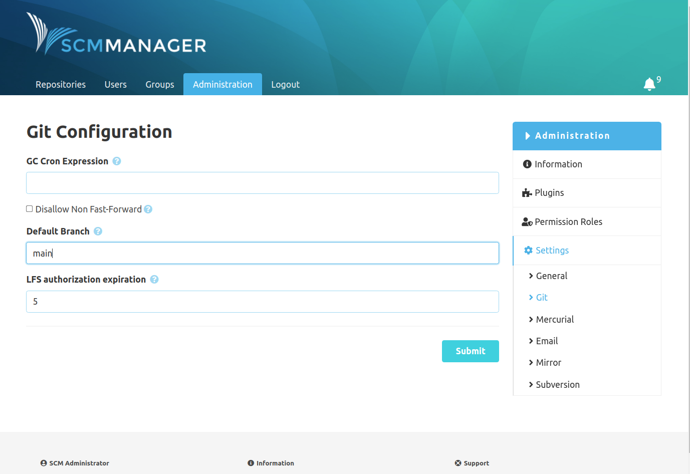Viewport: 690px width, 474px height.
Task: Open the GC Cron Expression help tooltip
Action: click(116, 161)
